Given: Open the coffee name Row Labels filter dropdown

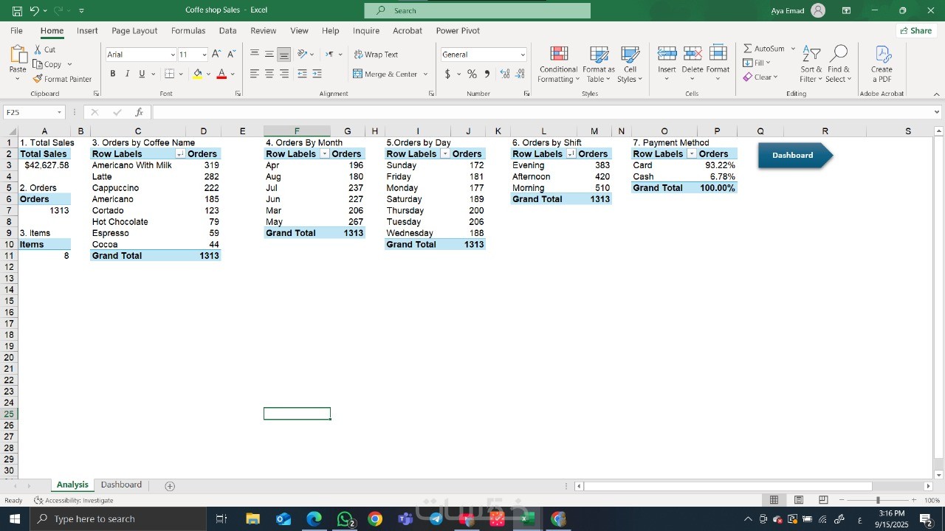Looking at the screenshot, I should 179,154.
